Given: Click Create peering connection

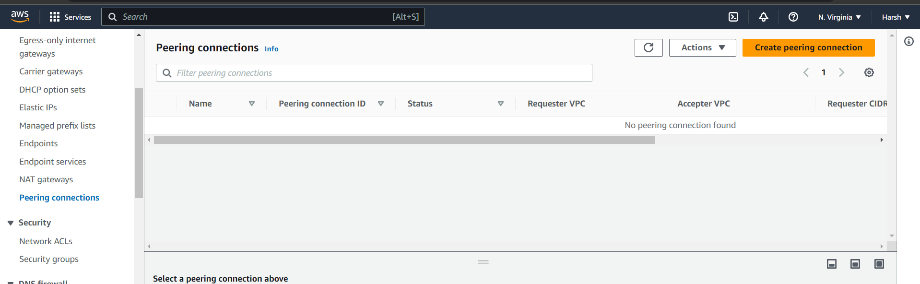Looking at the screenshot, I should click(808, 47).
